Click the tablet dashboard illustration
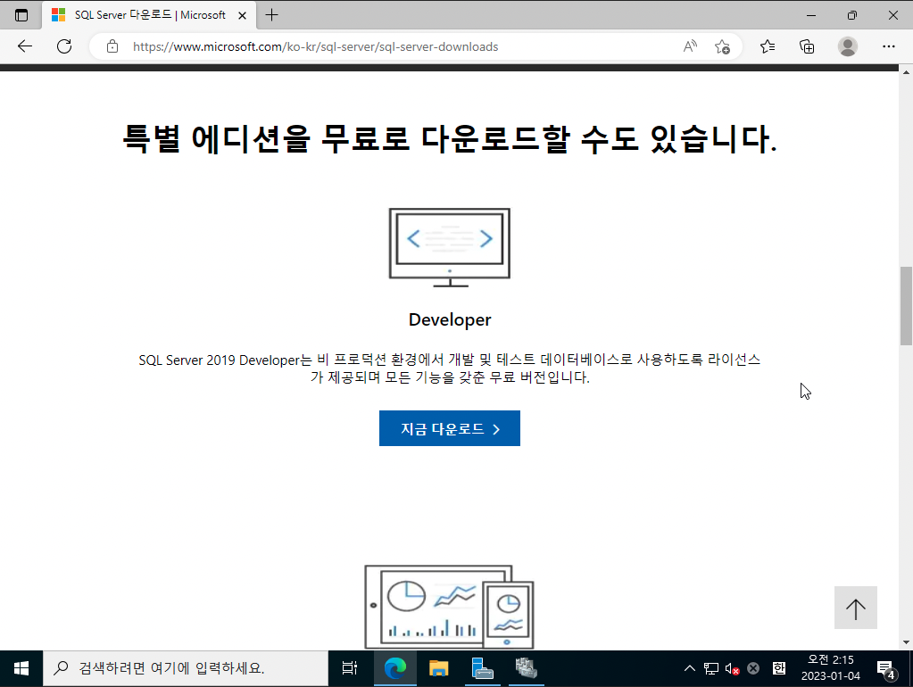913x687 pixels. coord(450,608)
